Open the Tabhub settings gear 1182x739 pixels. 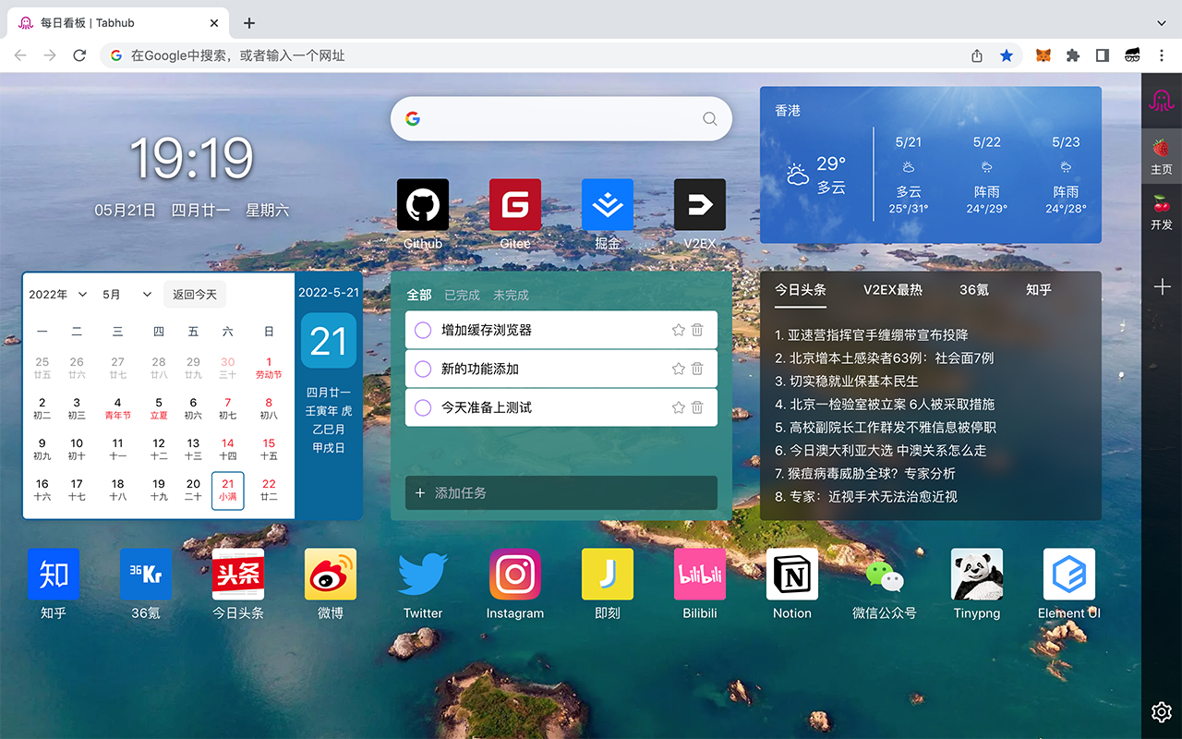[1161, 712]
